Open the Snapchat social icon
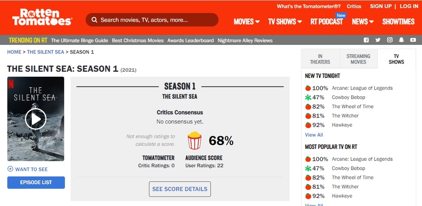Screen dimensions: 422x206 coord(401,40)
